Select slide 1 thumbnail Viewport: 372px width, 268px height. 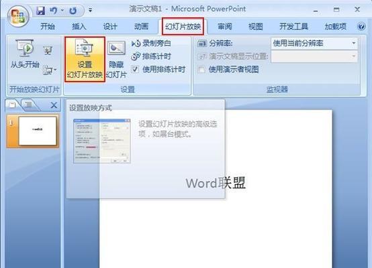pos(32,131)
